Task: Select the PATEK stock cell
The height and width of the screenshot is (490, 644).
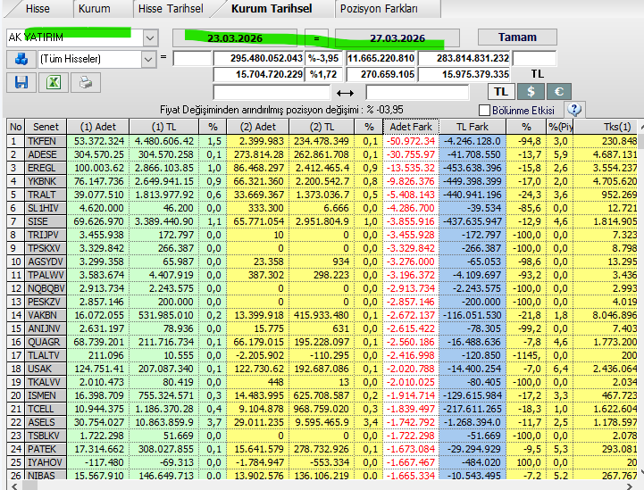Action: point(46,449)
